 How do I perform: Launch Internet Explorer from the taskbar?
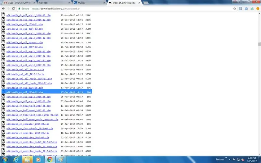(16, 159)
